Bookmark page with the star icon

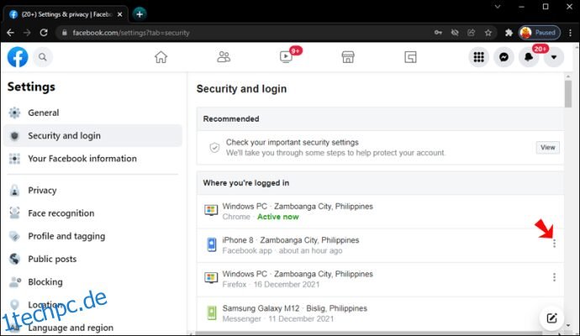pyautogui.click(x=488, y=33)
